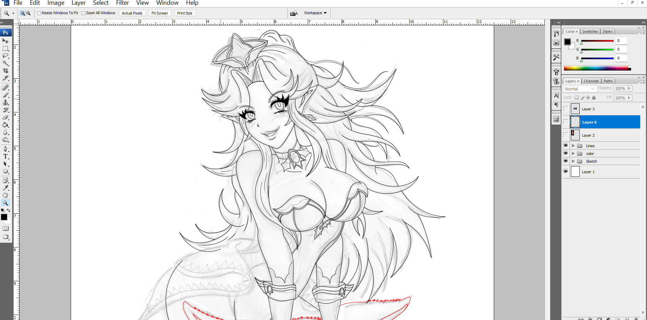Open the Normal blend mode dropdown
This screenshot has width=647, height=320.
pos(579,89)
